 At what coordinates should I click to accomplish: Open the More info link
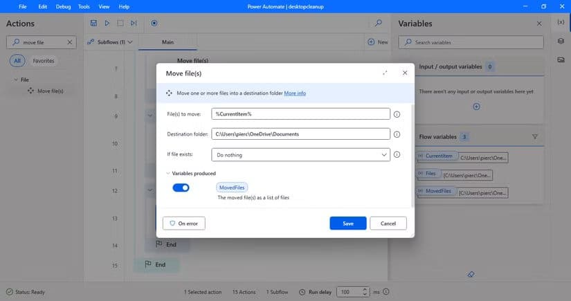click(x=295, y=93)
